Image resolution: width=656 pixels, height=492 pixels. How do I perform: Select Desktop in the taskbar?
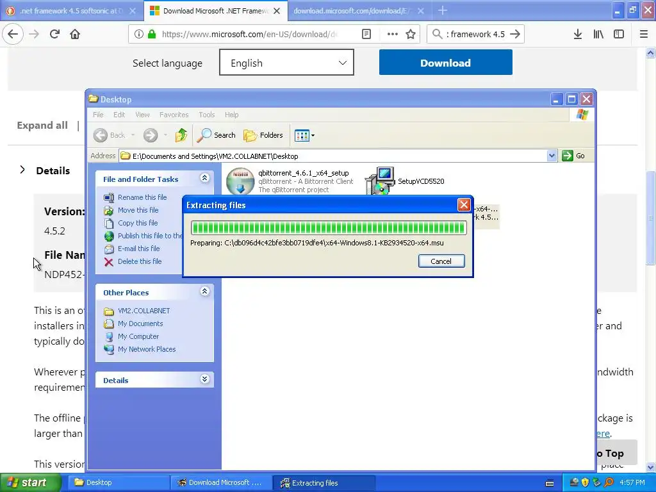pyautogui.click(x=120, y=482)
